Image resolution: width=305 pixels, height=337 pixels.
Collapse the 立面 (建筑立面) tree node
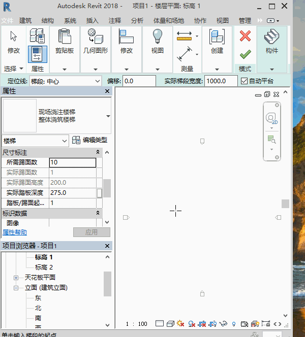pos(16,288)
